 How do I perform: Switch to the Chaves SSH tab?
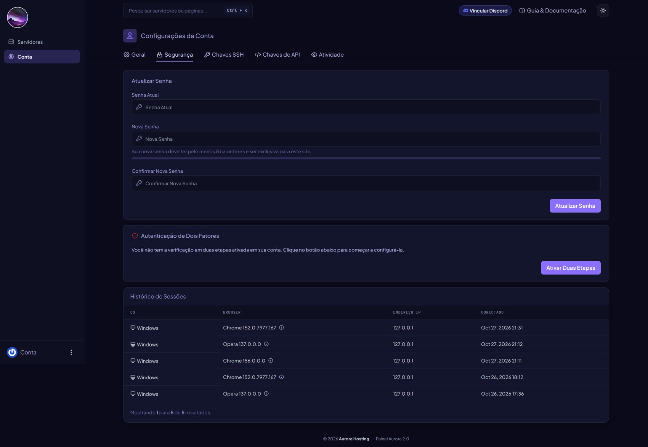click(224, 55)
